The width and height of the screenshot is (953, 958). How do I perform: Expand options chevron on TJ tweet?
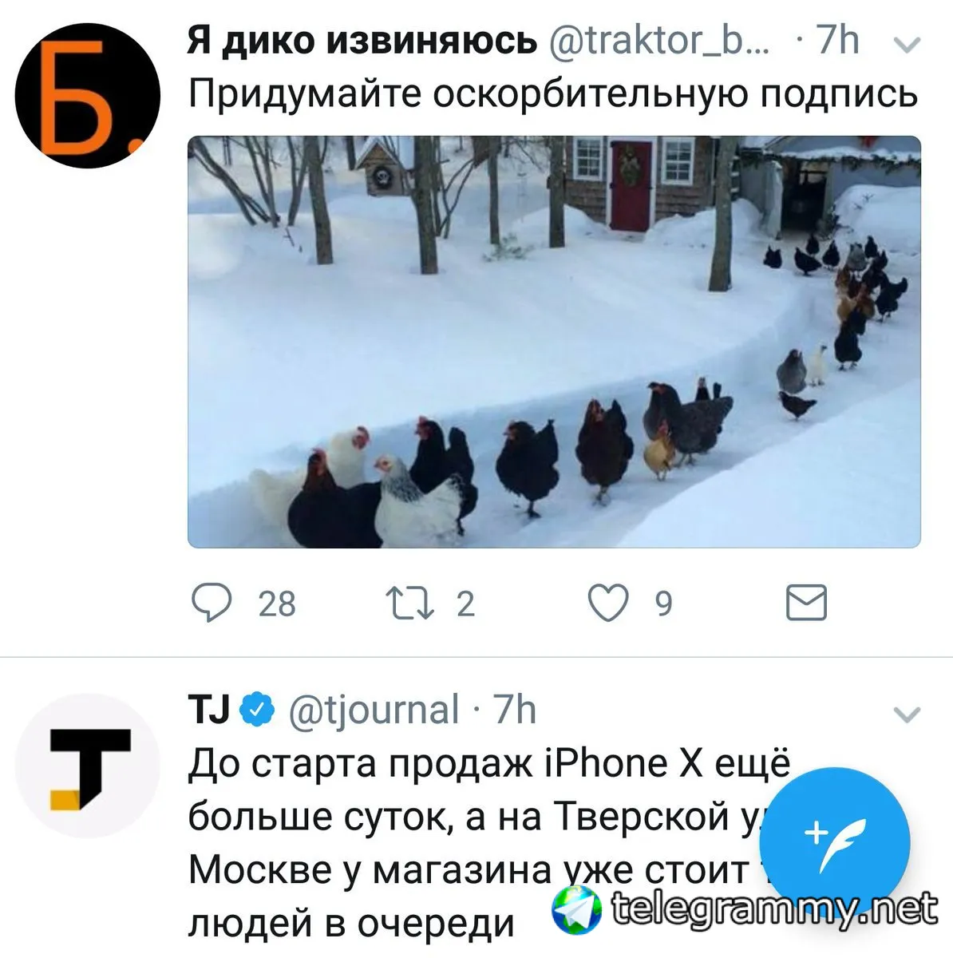pyautogui.click(x=908, y=714)
